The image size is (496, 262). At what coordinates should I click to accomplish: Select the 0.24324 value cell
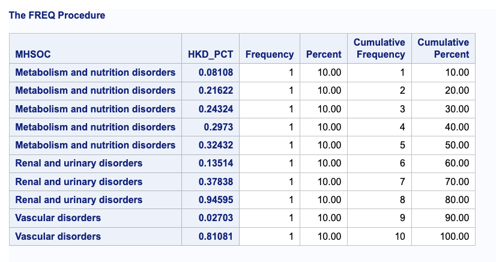click(210, 109)
